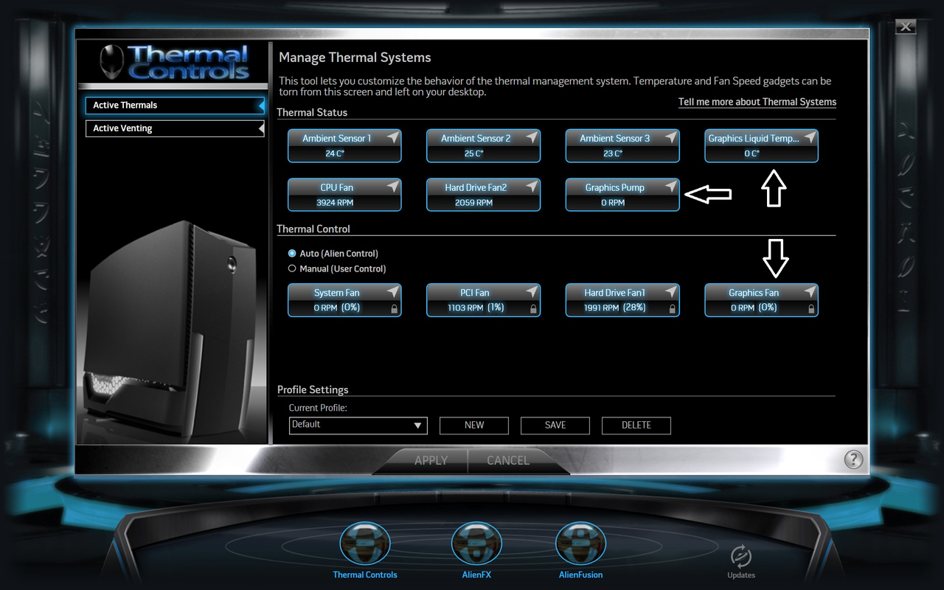Click Graphics Liquid Temp 0 C° reading
The width and height of the screenshot is (944, 590).
752,154
